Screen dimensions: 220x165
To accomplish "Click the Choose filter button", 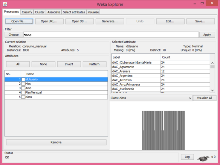I will pyautogui.click(x=13, y=35).
